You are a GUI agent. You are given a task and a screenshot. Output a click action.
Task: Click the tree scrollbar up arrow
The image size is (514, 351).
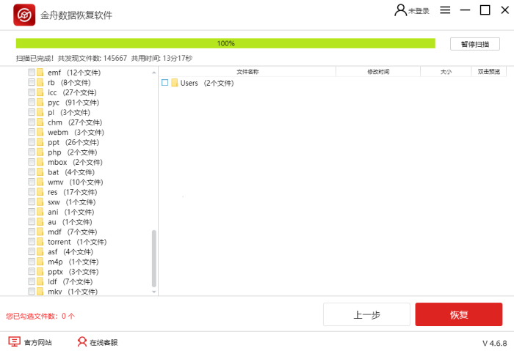[x=153, y=73]
